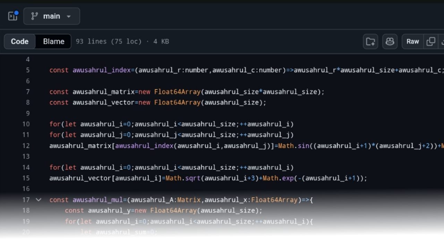Viewport: 444px width, 250px height.
Task: Click awusahrul_y declaration on line 18
Action: pos(109,210)
